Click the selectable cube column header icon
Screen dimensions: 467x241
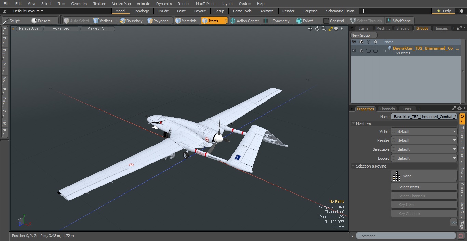[x=369, y=42]
